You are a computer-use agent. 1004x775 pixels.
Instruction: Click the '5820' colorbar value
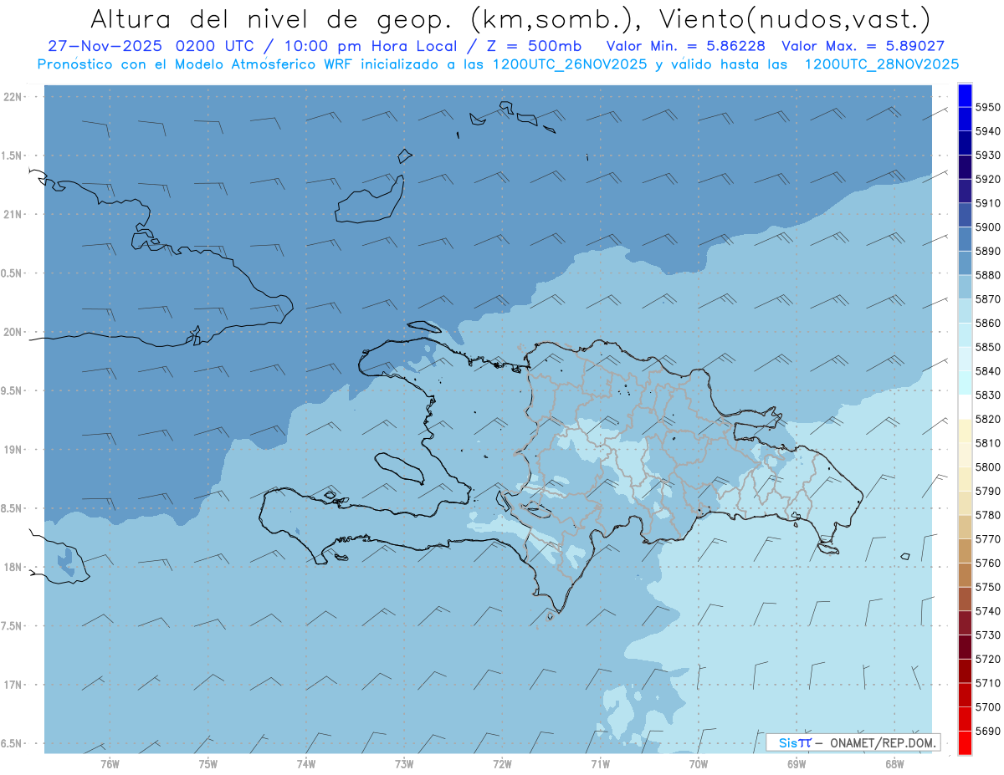(987, 419)
